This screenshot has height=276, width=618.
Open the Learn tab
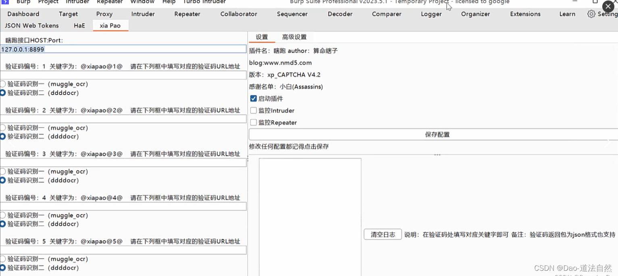click(x=567, y=14)
